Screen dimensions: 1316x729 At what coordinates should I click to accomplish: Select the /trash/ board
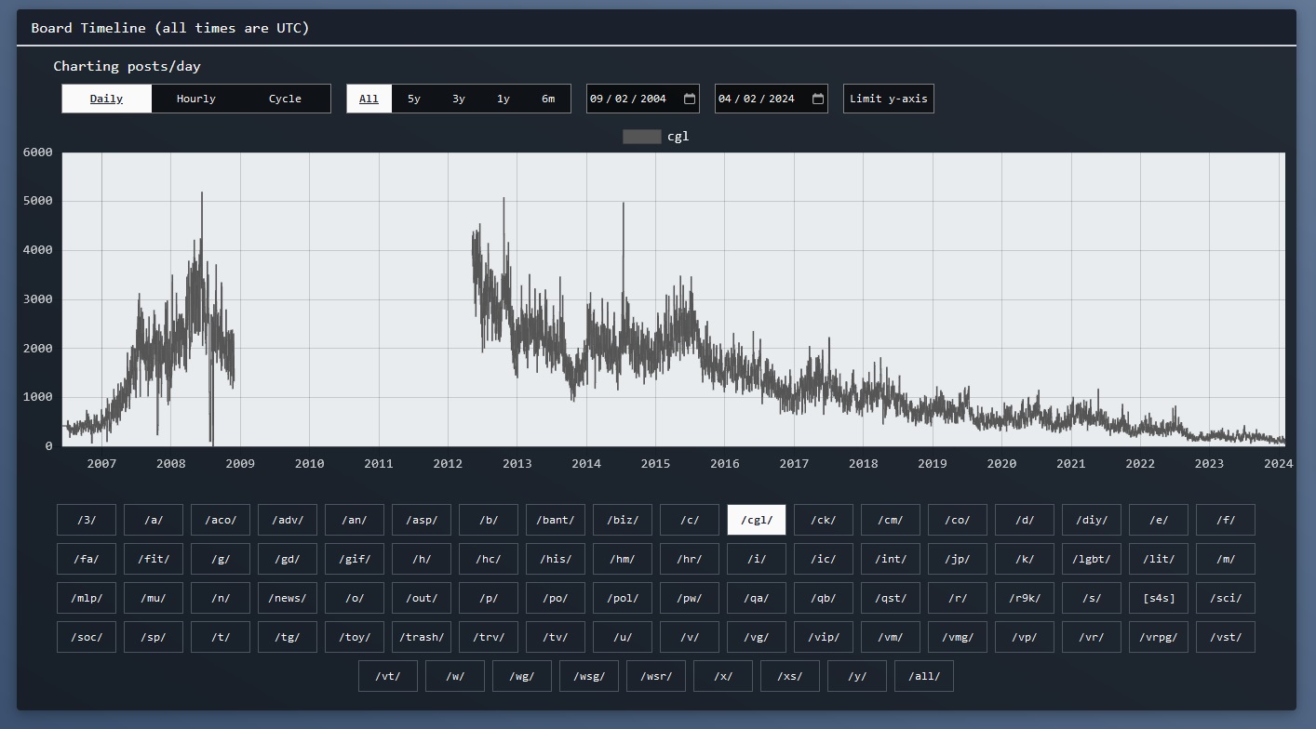[x=422, y=637]
